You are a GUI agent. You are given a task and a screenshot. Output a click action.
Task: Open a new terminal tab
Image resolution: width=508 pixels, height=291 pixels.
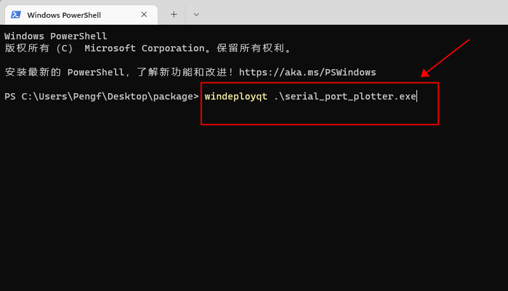pos(174,14)
